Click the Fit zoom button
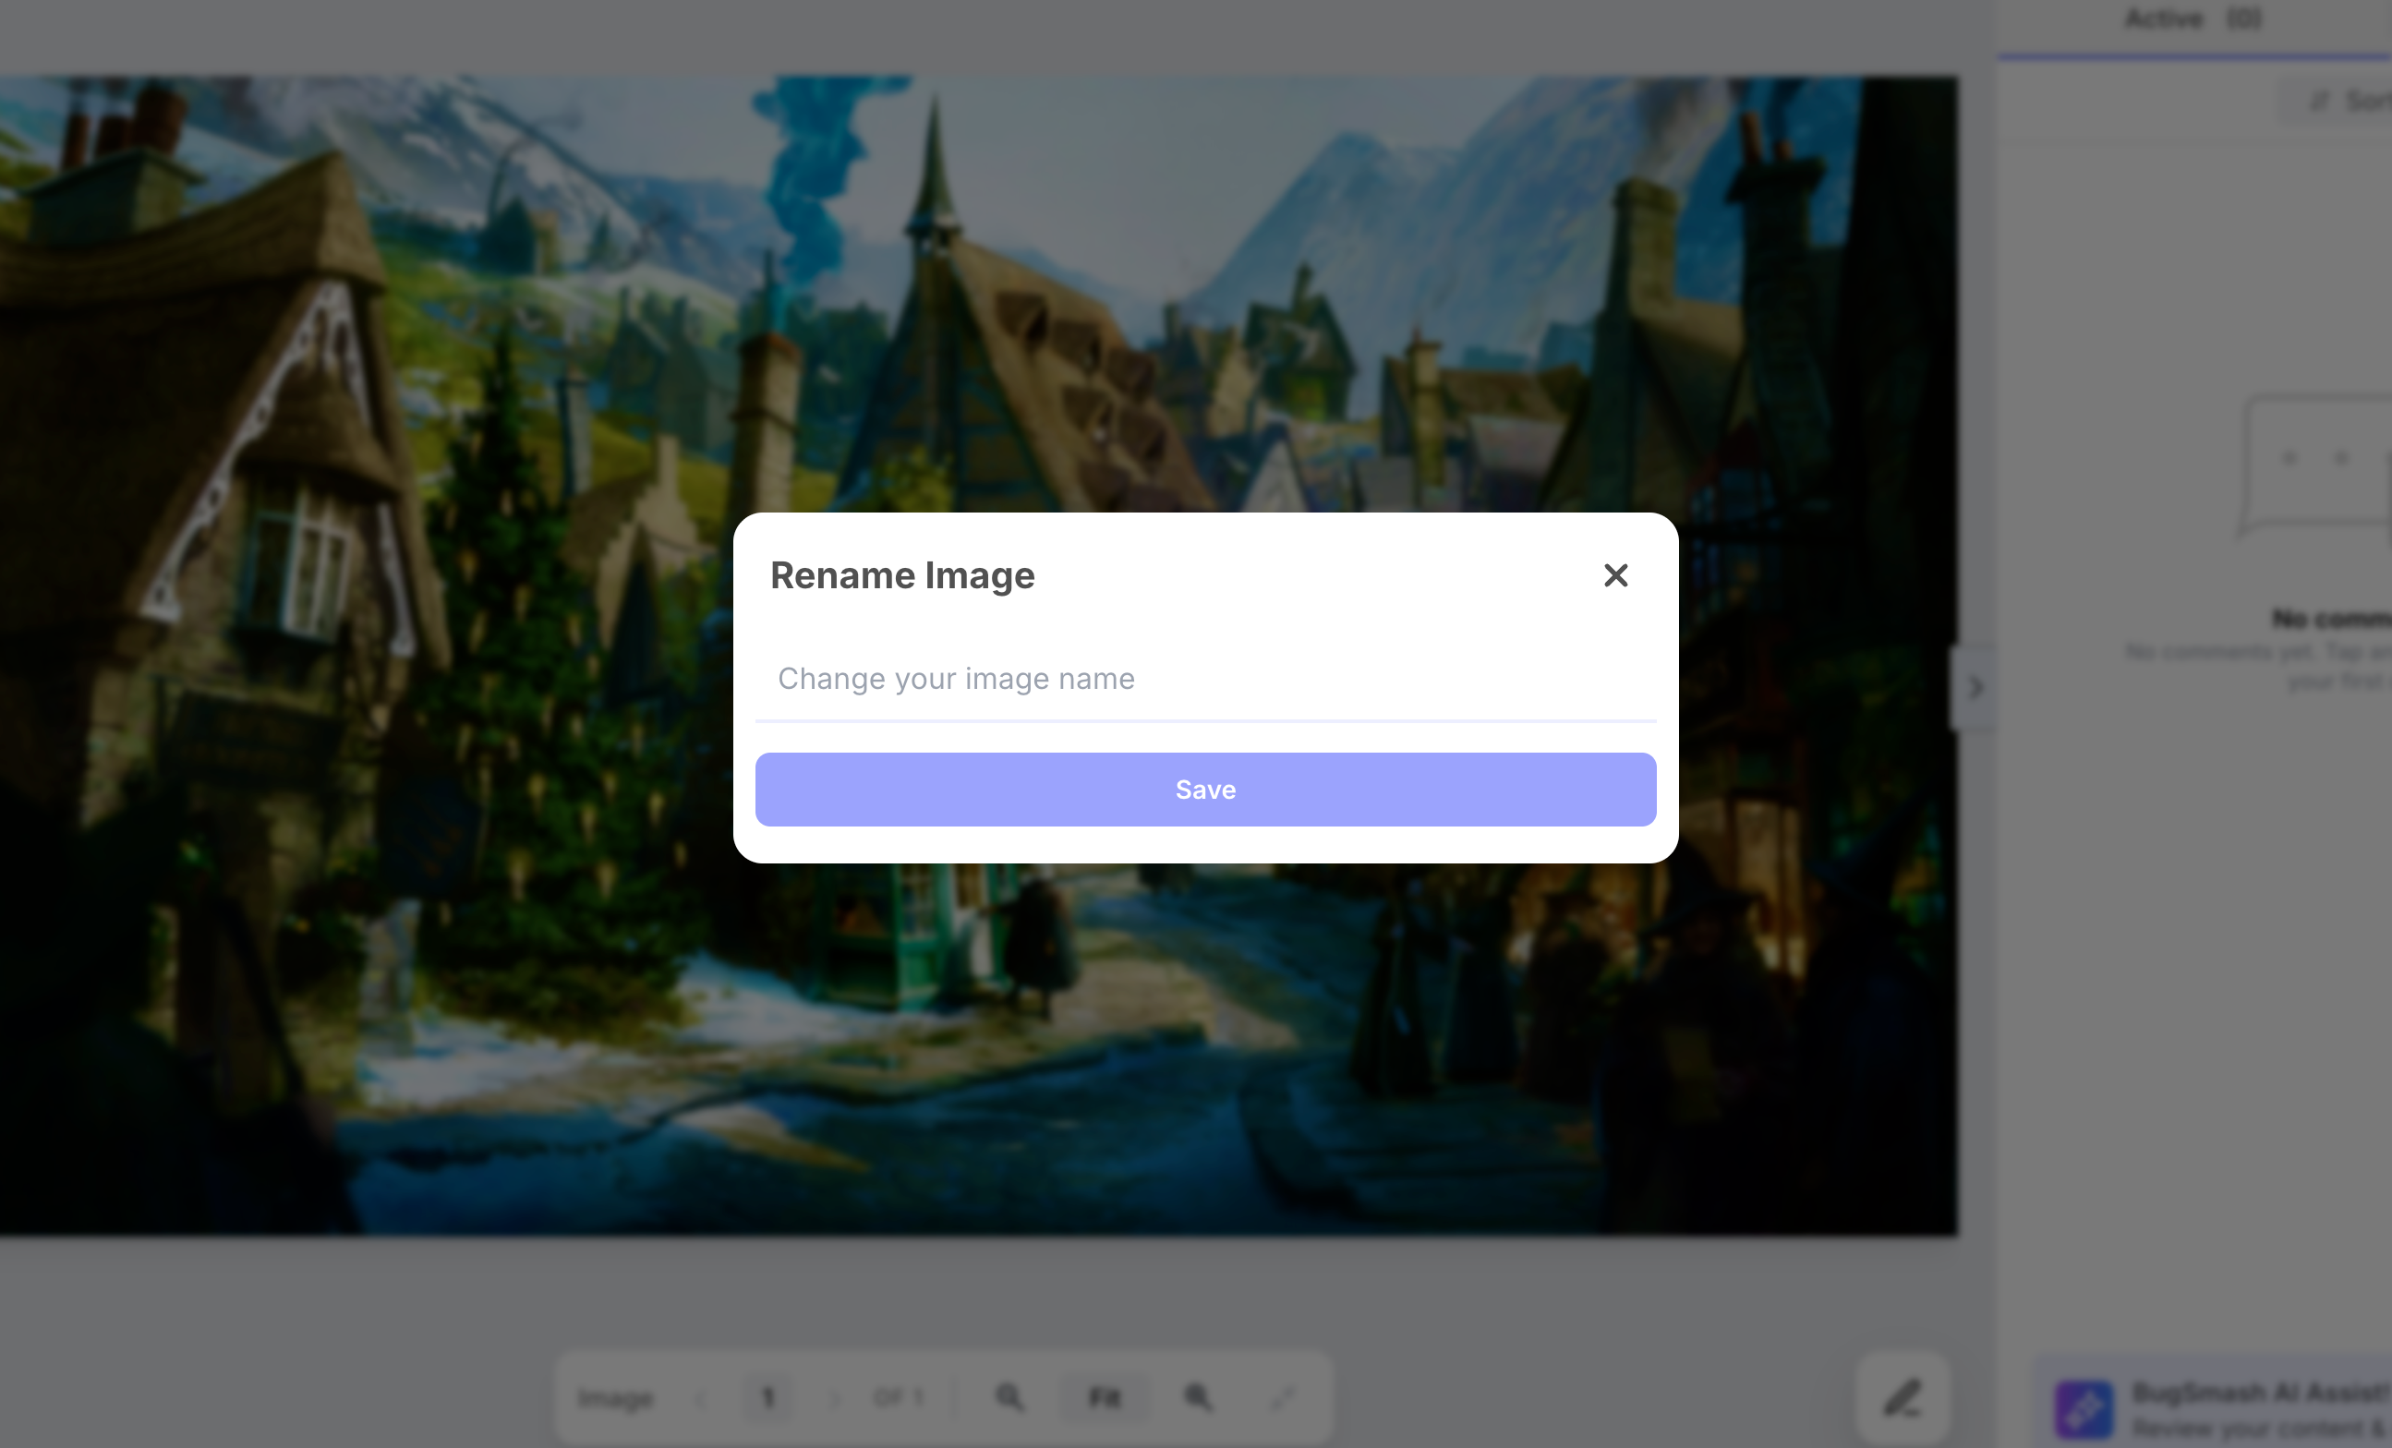Viewport: 2392px width, 1448px height. (1105, 1397)
